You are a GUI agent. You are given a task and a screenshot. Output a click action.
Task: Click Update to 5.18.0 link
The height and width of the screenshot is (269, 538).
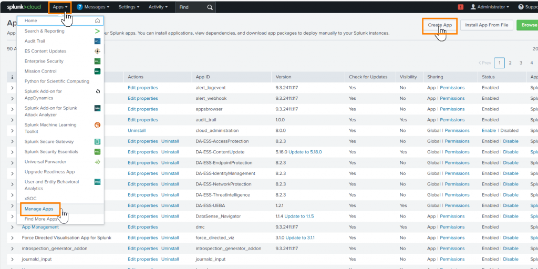point(305,152)
